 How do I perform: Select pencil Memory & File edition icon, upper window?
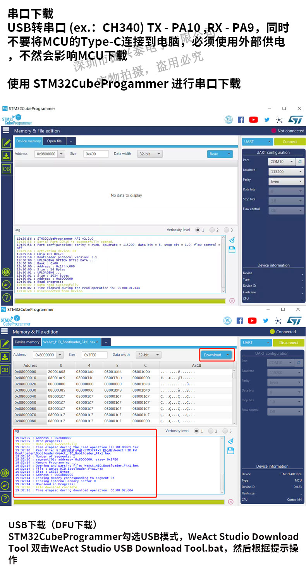point(6,143)
